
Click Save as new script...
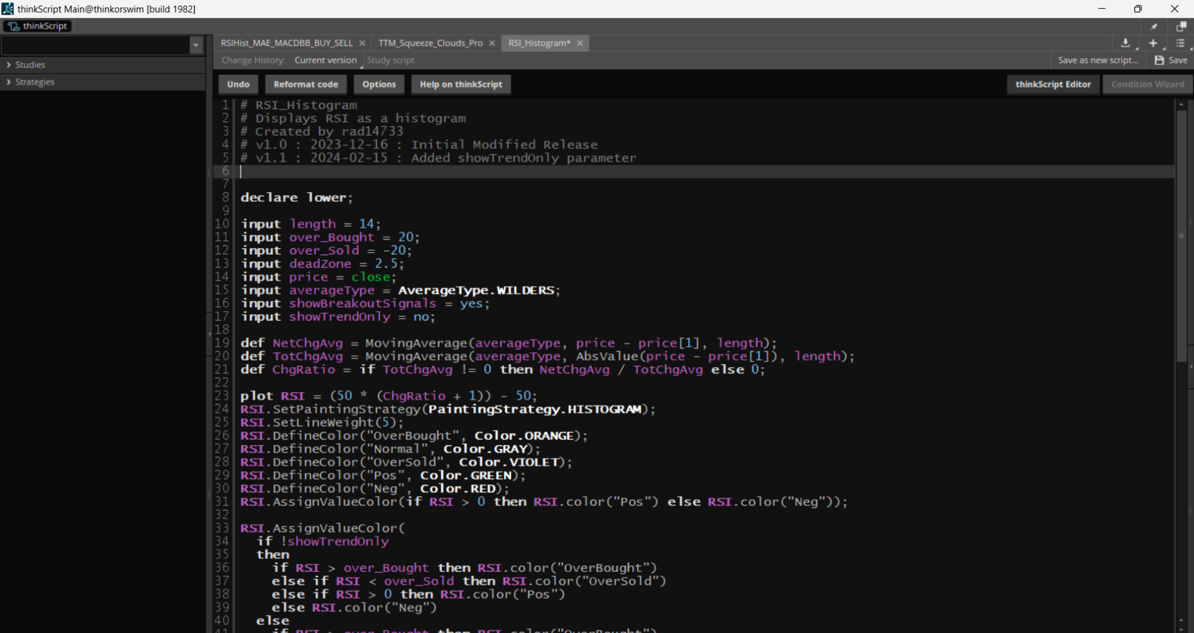tap(1098, 60)
